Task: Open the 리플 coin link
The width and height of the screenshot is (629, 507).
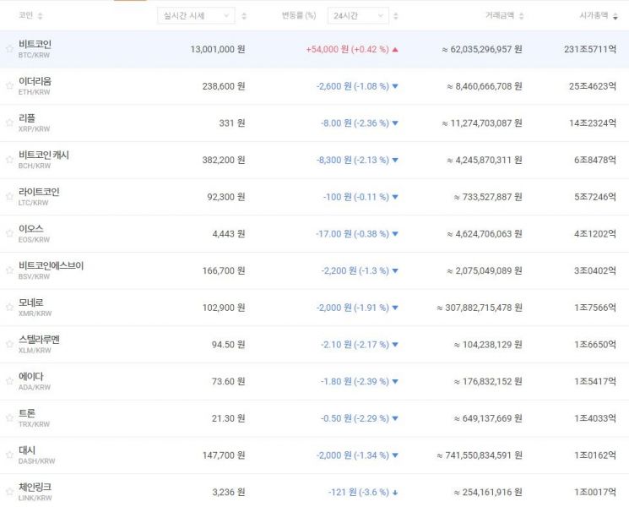Action: point(27,118)
